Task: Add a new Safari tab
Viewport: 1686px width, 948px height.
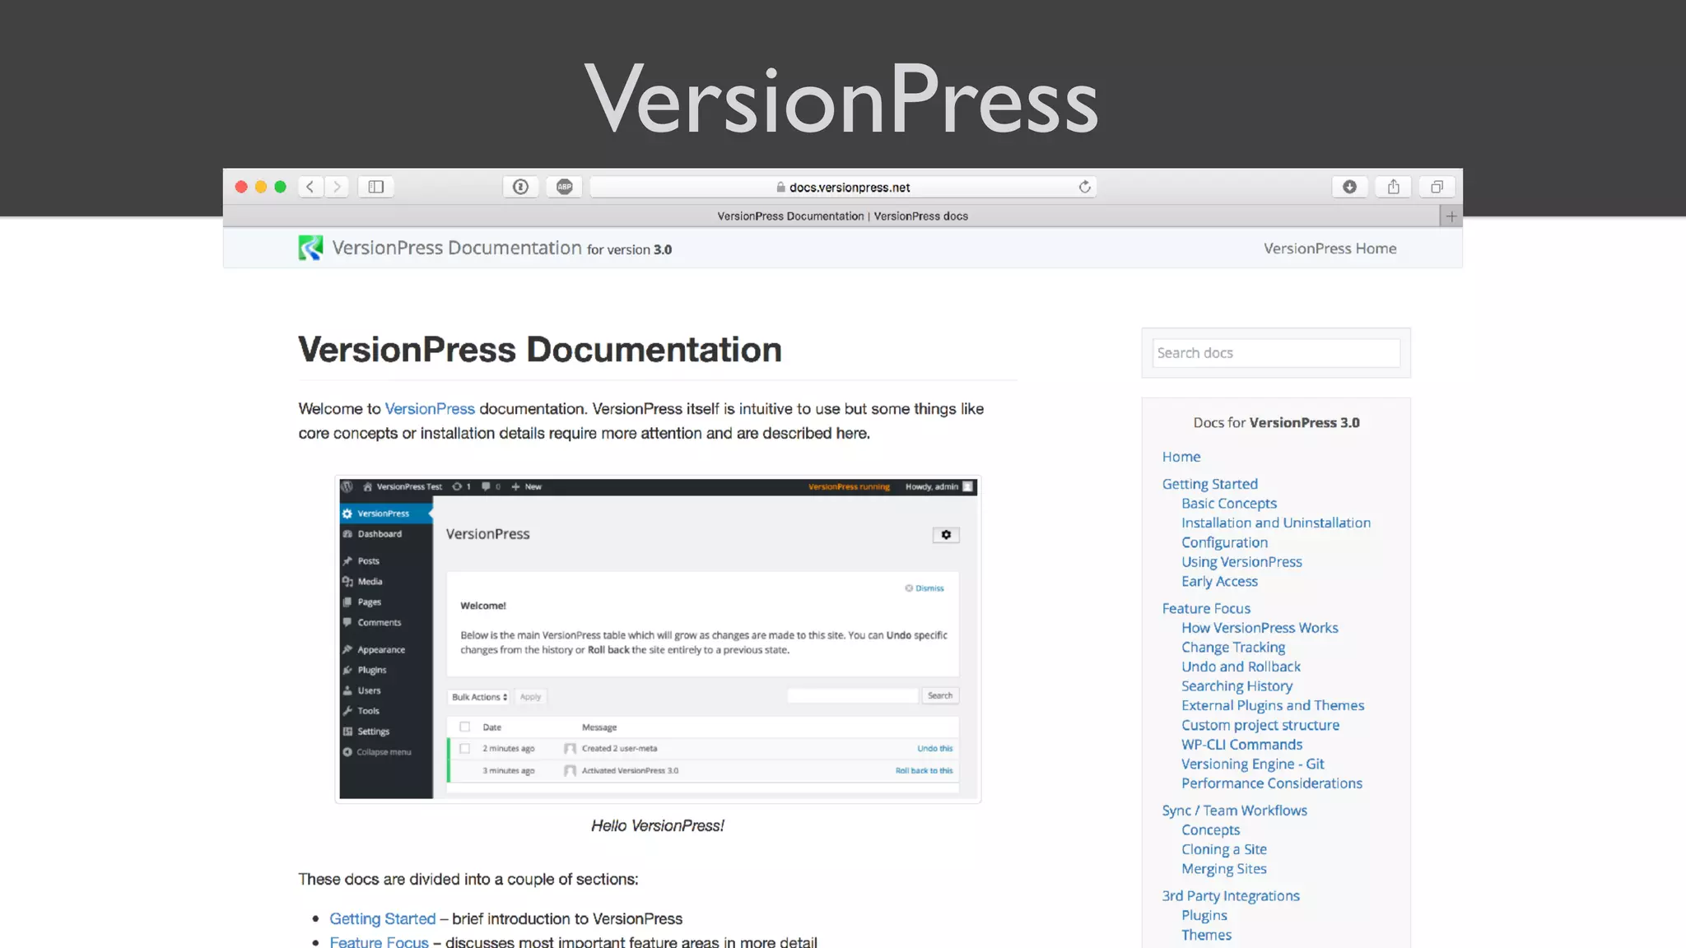Action: click(x=1451, y=216)
